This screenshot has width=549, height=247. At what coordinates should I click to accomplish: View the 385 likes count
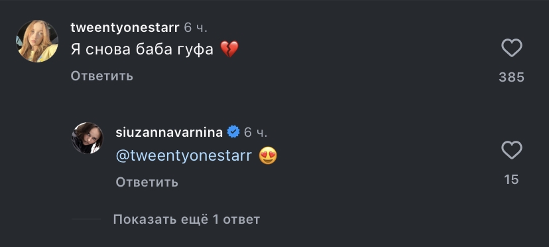pyautogui.click(x=511, y=77)
